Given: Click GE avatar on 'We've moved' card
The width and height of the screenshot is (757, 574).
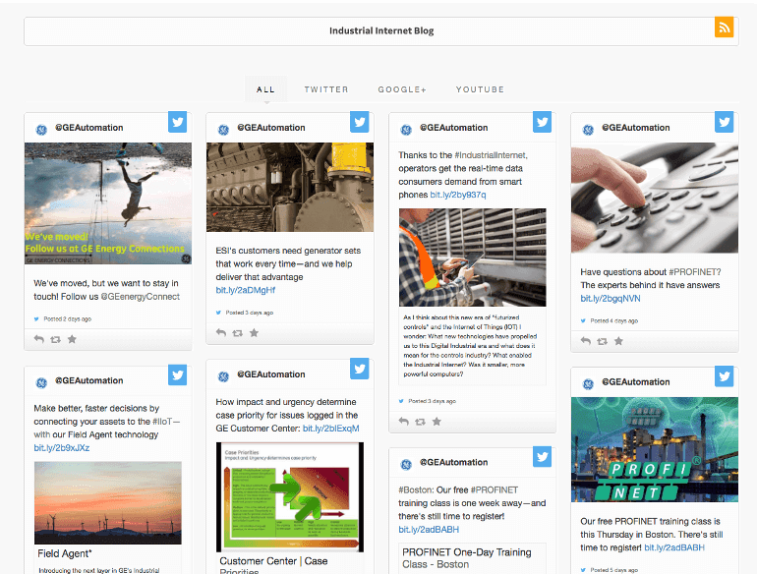Looking at the screenshot, I should (x=41, y=130).
